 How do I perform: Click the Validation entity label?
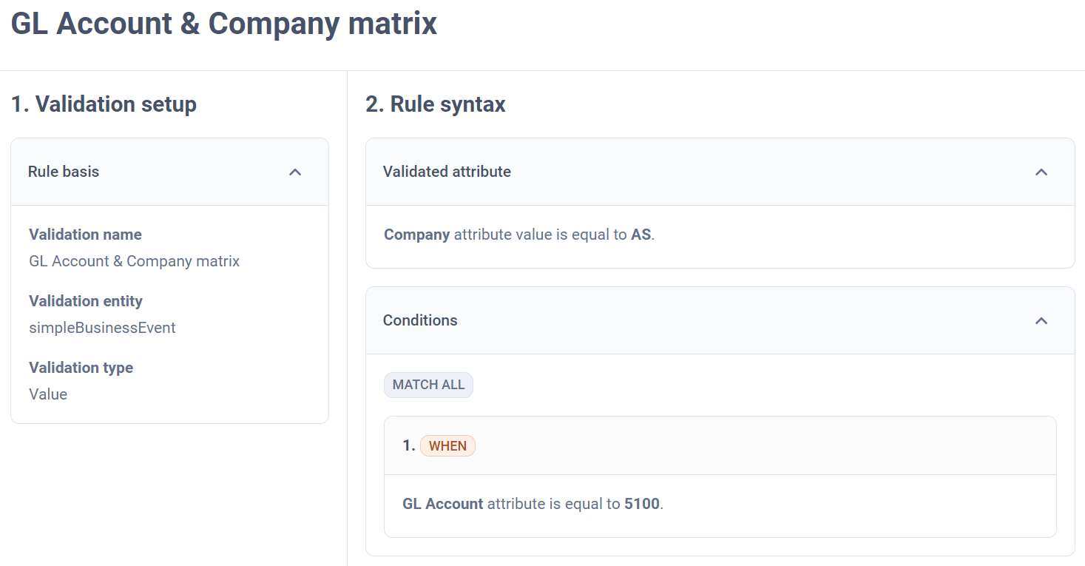click(x=86, y=301)
